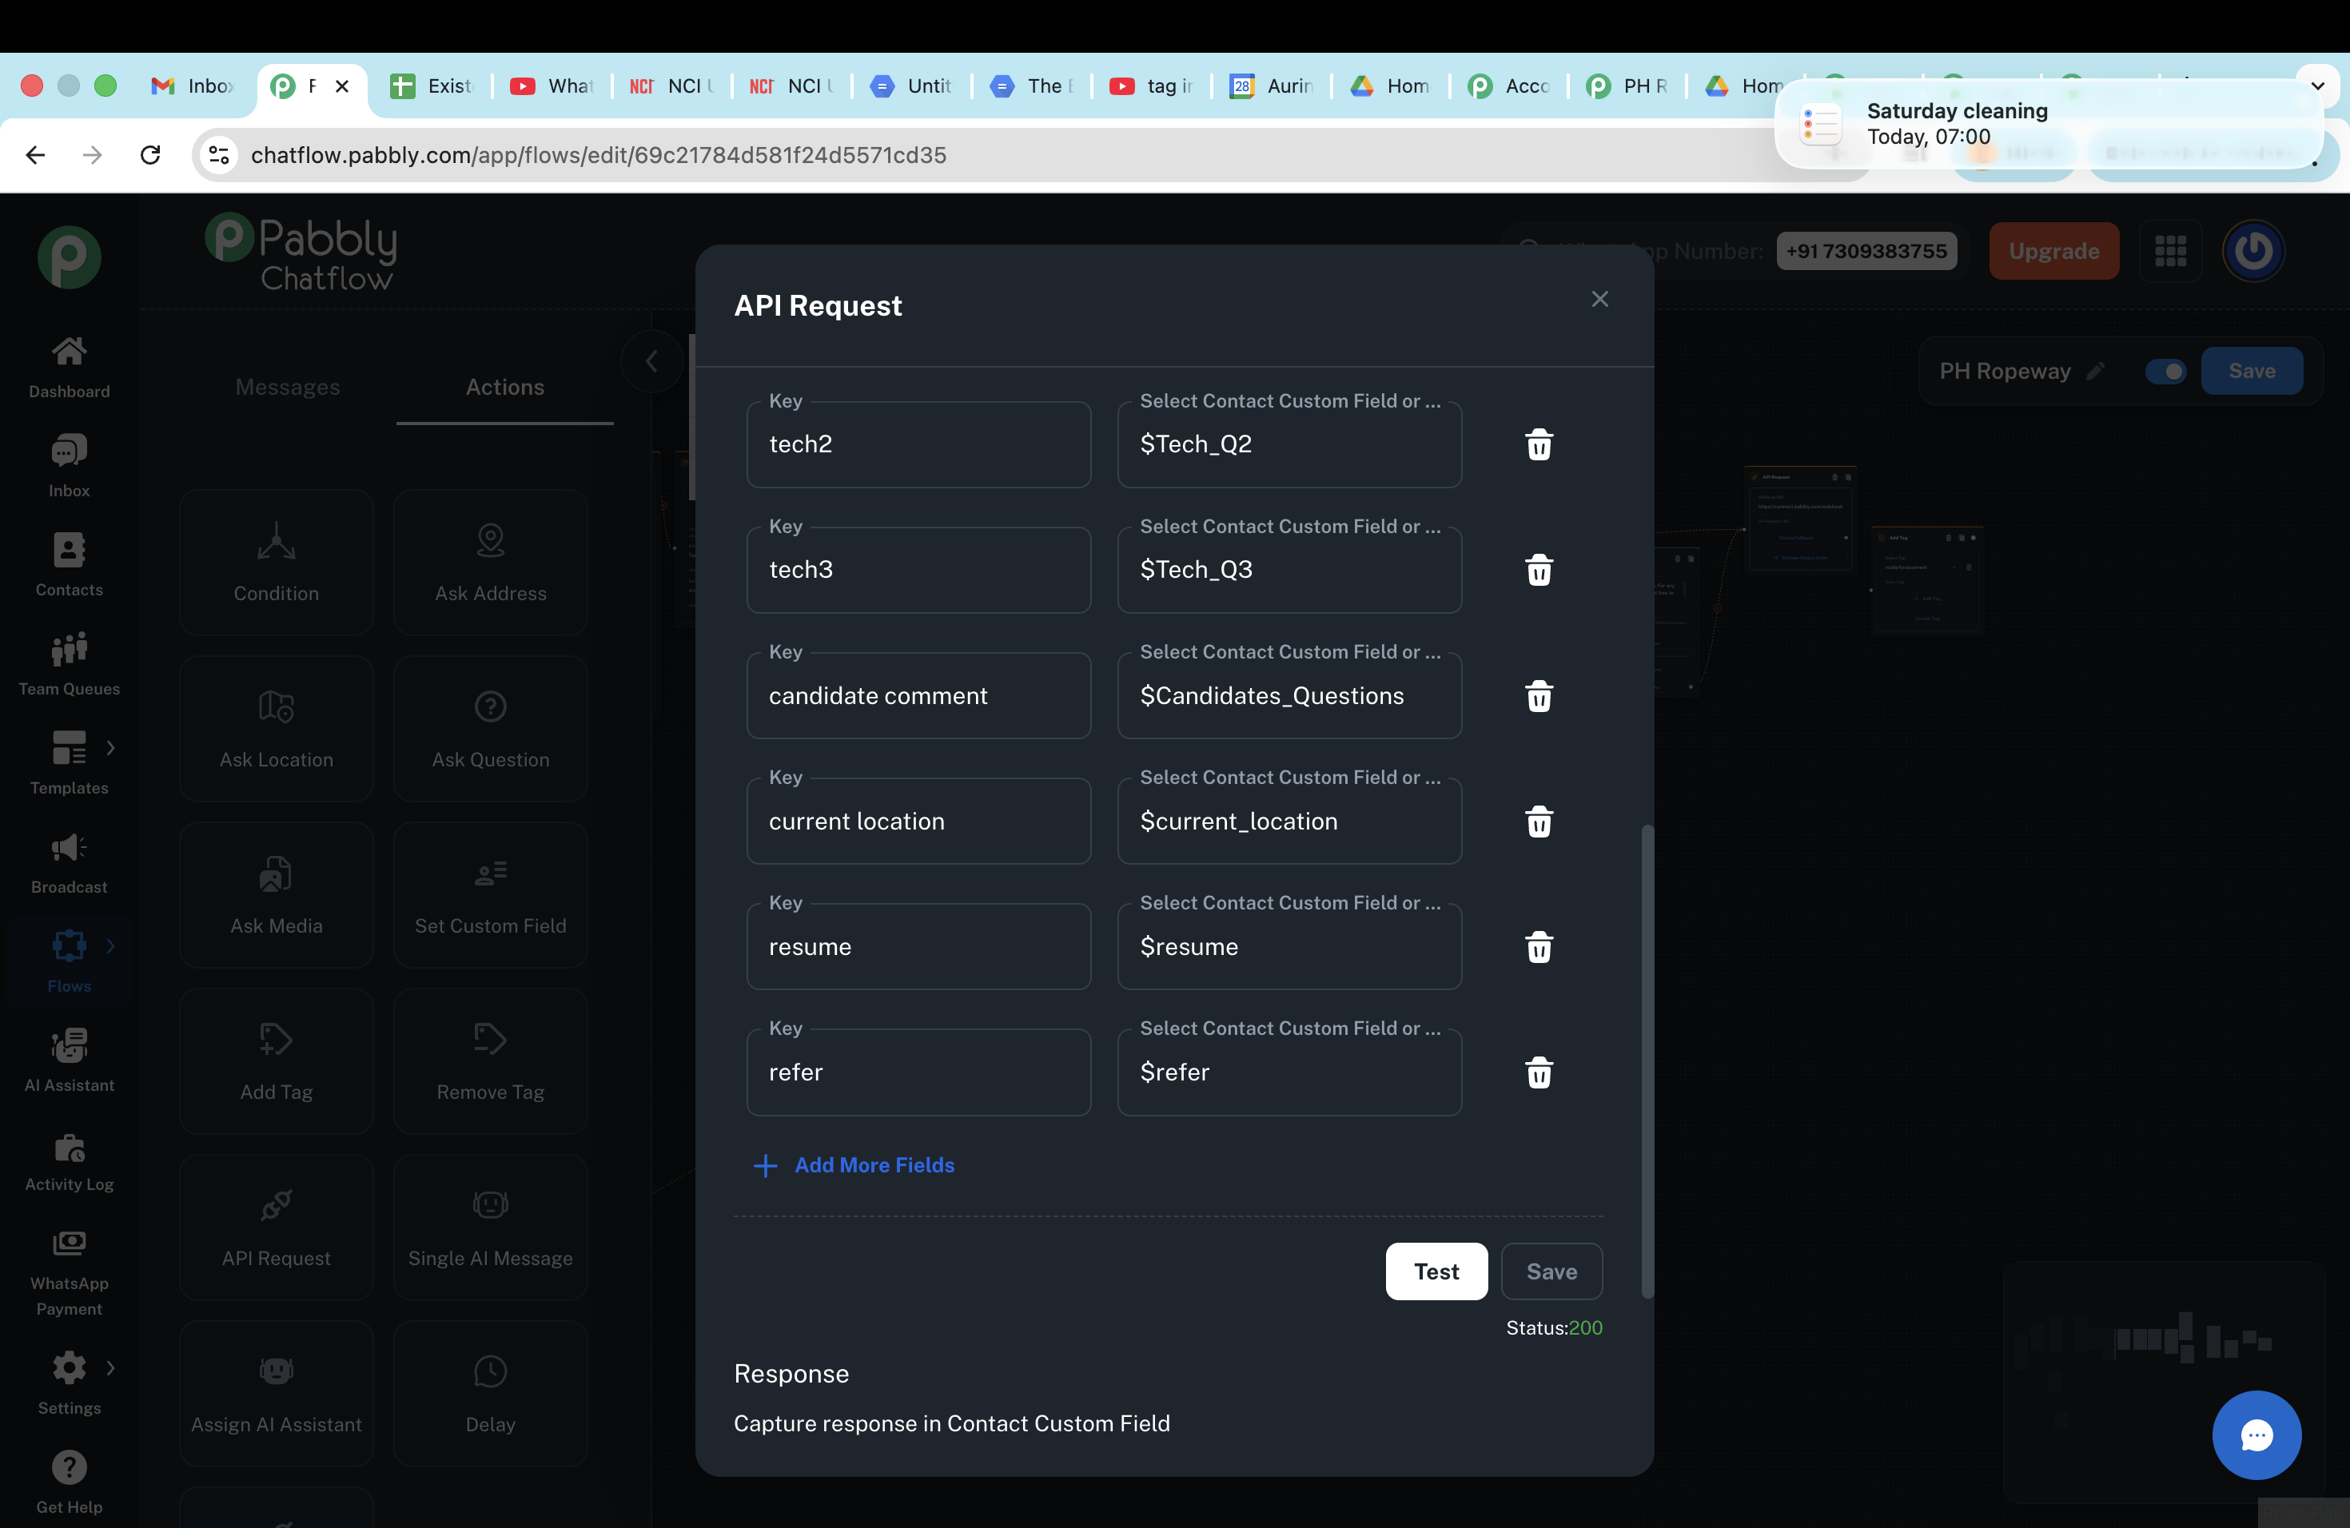This screenshot has height=1528, width=2350.
Task: Select the Set Custom Field action card
Action: coord(491,895)
